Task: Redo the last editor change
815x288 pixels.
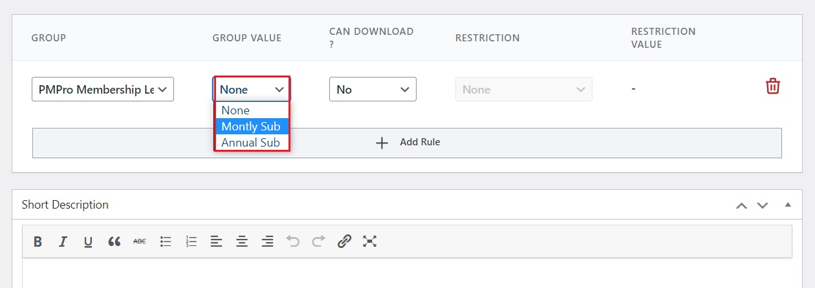Action: tap(318, 242)
